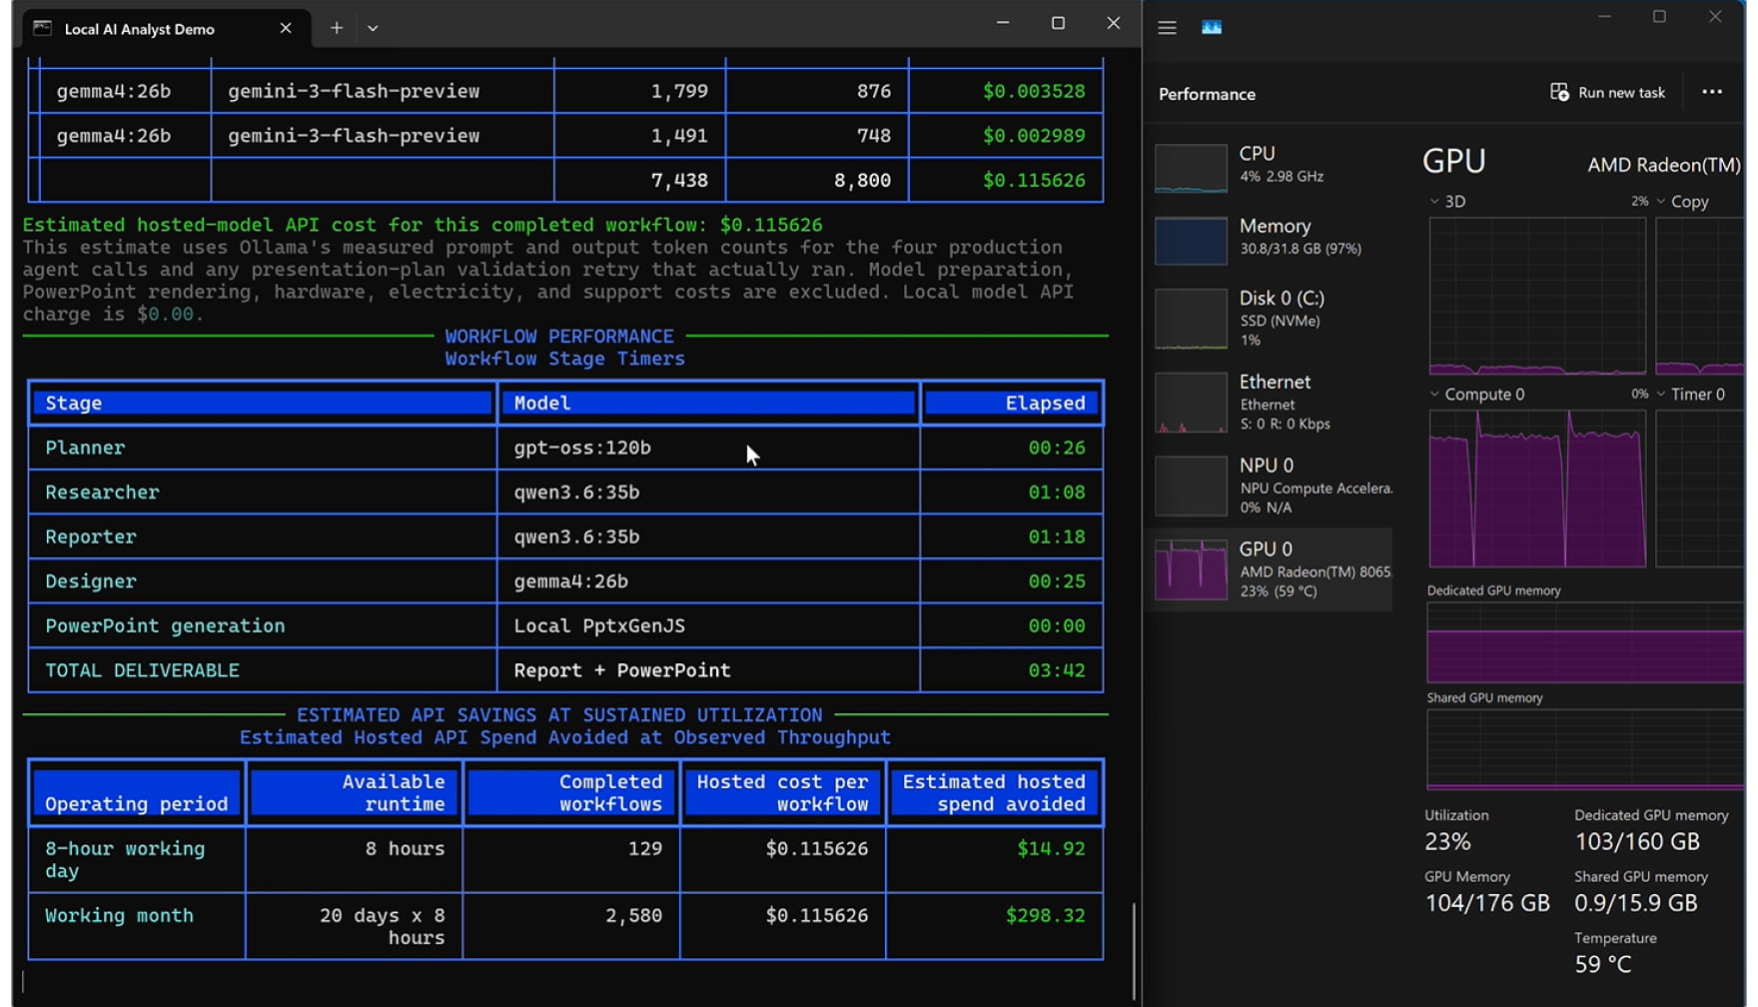The image size is (1758, 1007).
Task: Select the NPU 0 graph thumbnail
Action: [1191, 486]
